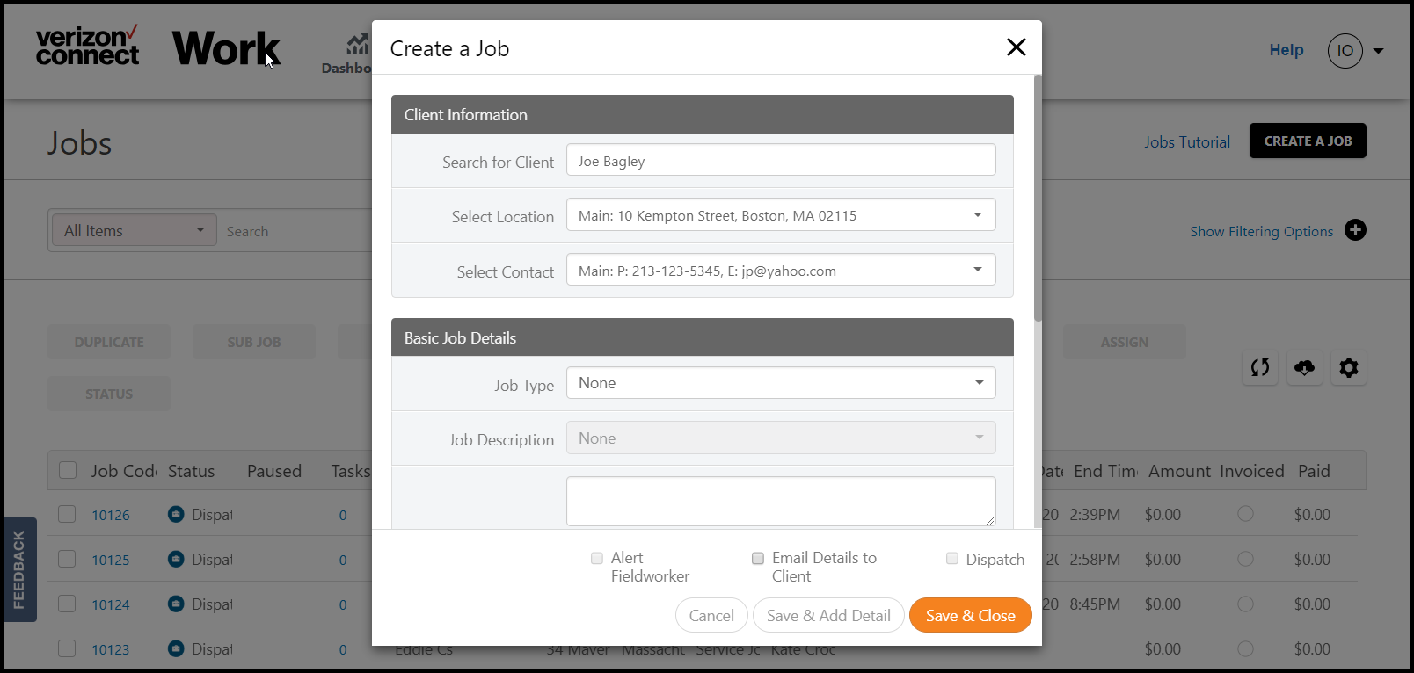Select checkbox for job 10124
1414x673 pixels.
click(67, 604)
